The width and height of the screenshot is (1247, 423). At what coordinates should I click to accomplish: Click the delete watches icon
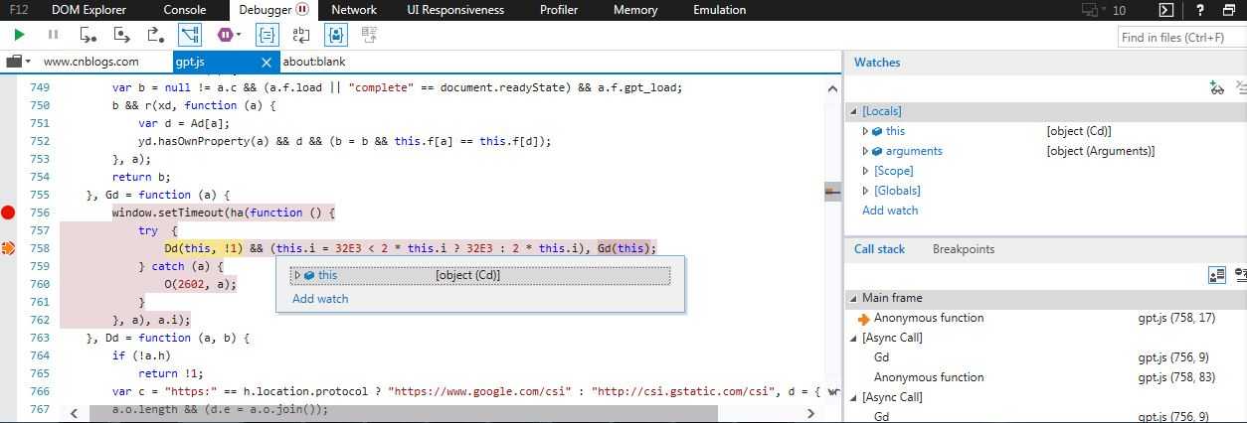pos(1242,88)
